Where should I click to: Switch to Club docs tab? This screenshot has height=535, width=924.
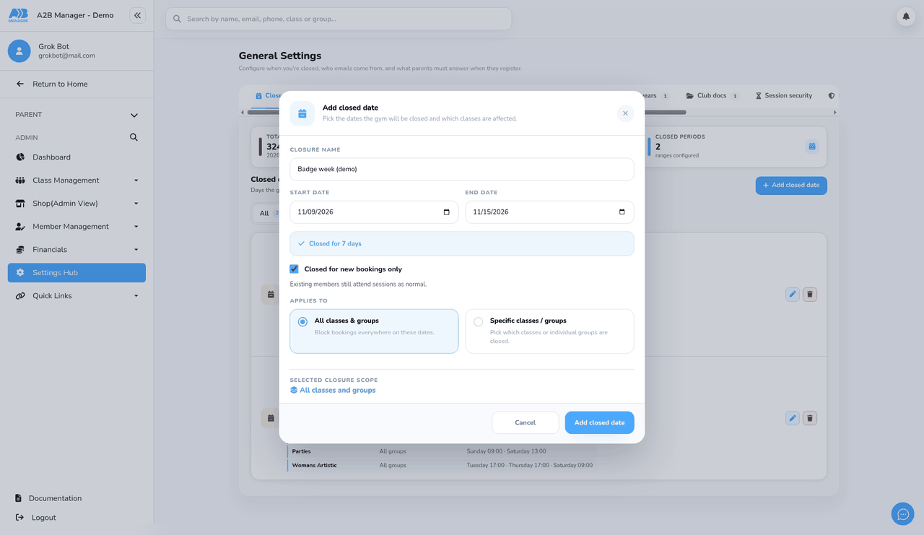coord(712,96)
